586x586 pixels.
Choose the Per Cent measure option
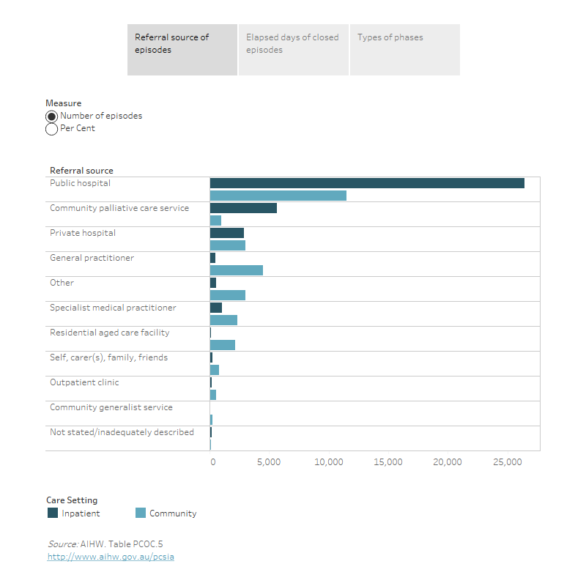tap(52, 129)
